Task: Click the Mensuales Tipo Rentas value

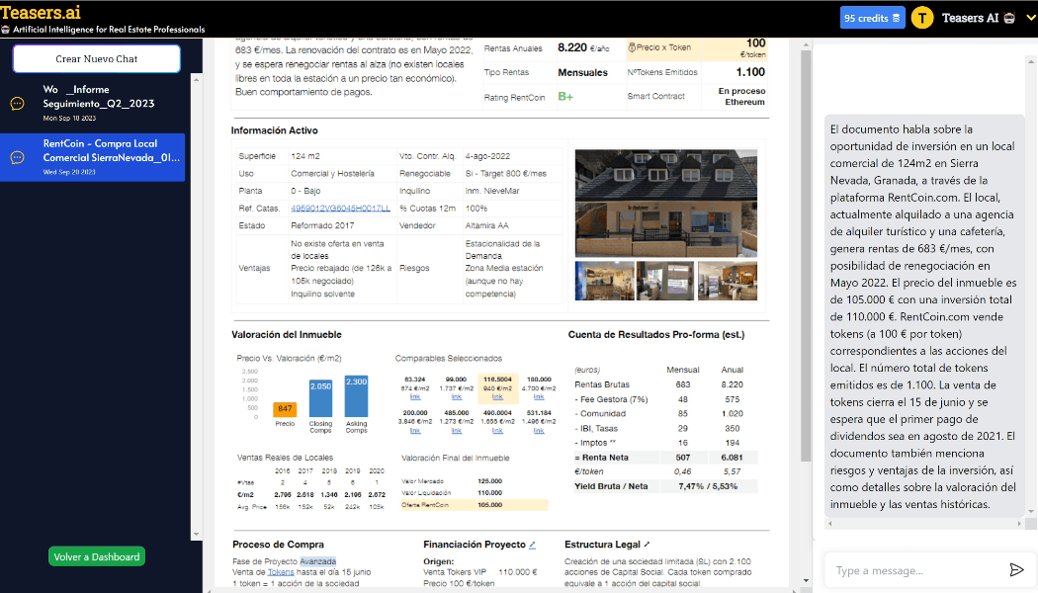Action: click(x=582, y=73)
